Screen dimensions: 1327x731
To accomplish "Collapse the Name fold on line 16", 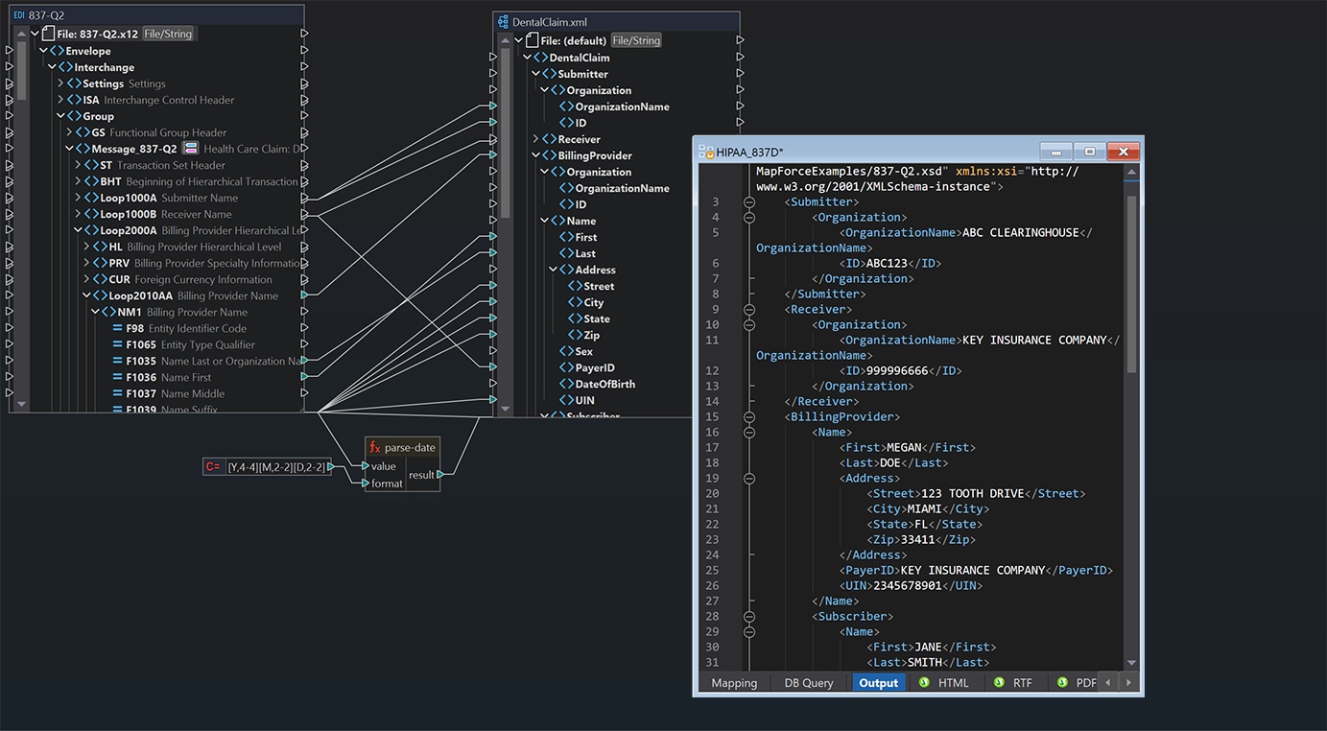I will click(749, 433).
